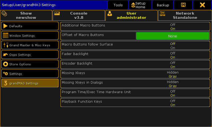Select the User administrator tab
Viewport: 212px width, 127px height.
tap(131, 15)
